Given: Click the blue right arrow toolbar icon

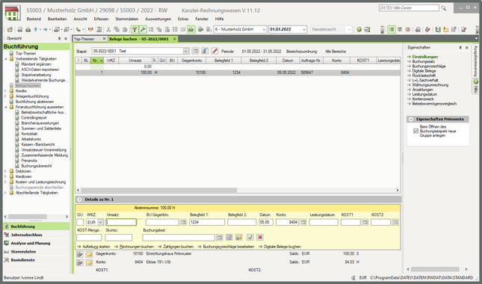Looking at the screenshot, I should click(46, 29).
